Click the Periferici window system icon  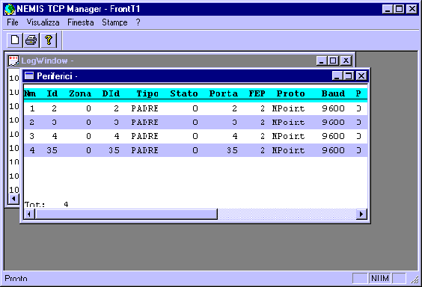click(29, 76)
